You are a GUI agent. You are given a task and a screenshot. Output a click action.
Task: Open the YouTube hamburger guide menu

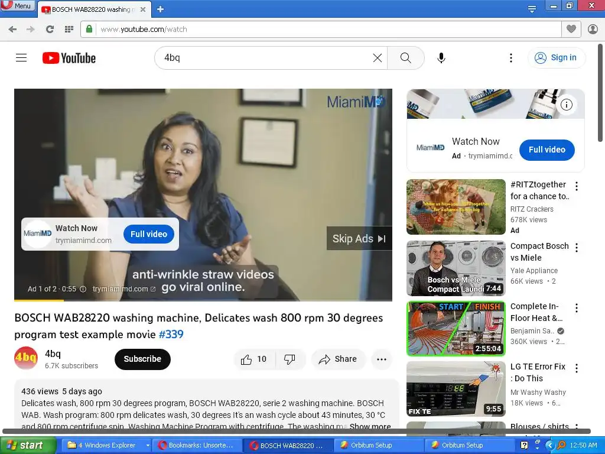click(21, 58)
